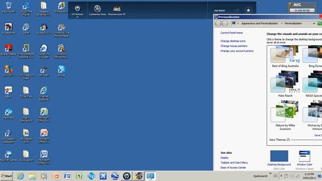
Task: Open the Flight Simulator folder
Action: pyautogui.click(x=26, y=115)
